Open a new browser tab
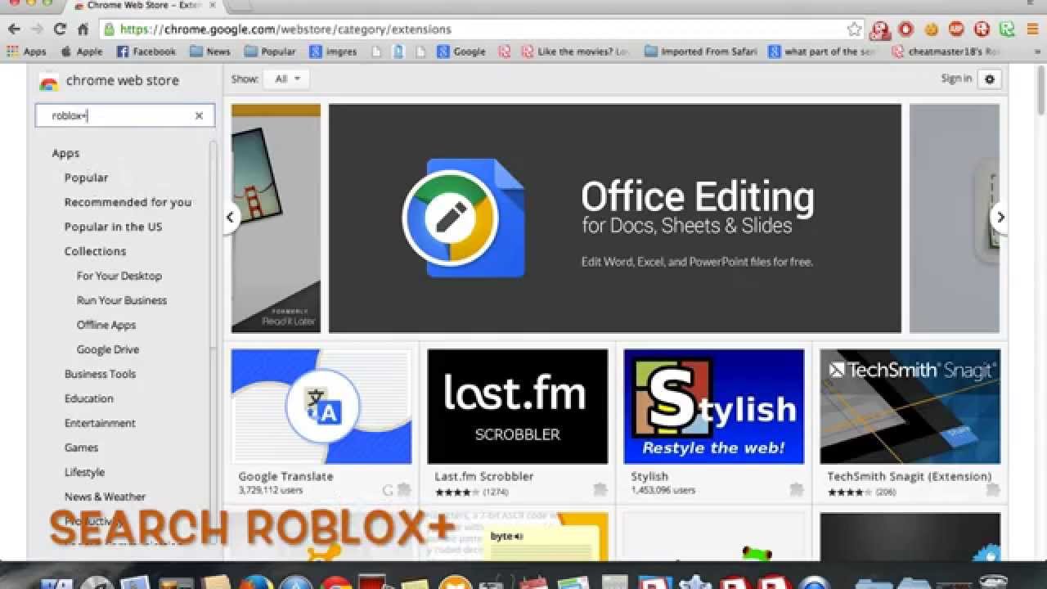This screenshot has height=589, width=1047. point(239,6)
